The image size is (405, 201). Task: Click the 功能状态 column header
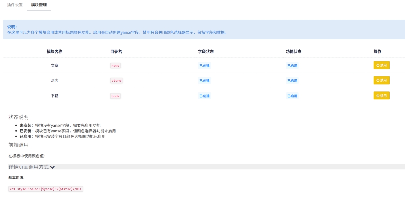tap(293, 52)
